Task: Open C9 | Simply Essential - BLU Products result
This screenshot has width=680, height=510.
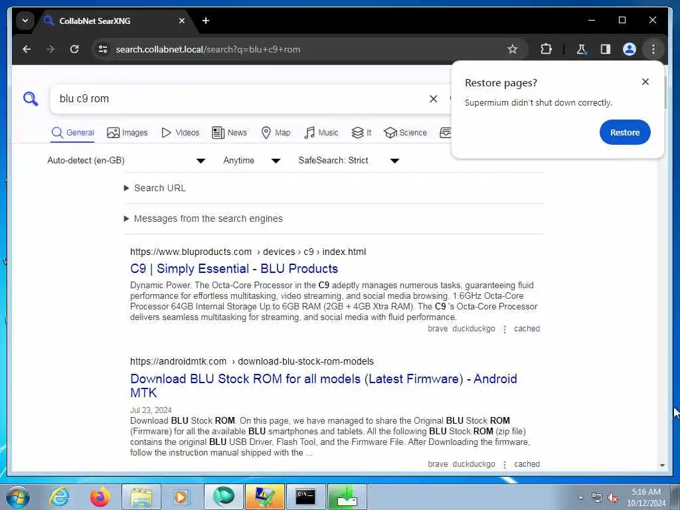Action: point(234,269)
